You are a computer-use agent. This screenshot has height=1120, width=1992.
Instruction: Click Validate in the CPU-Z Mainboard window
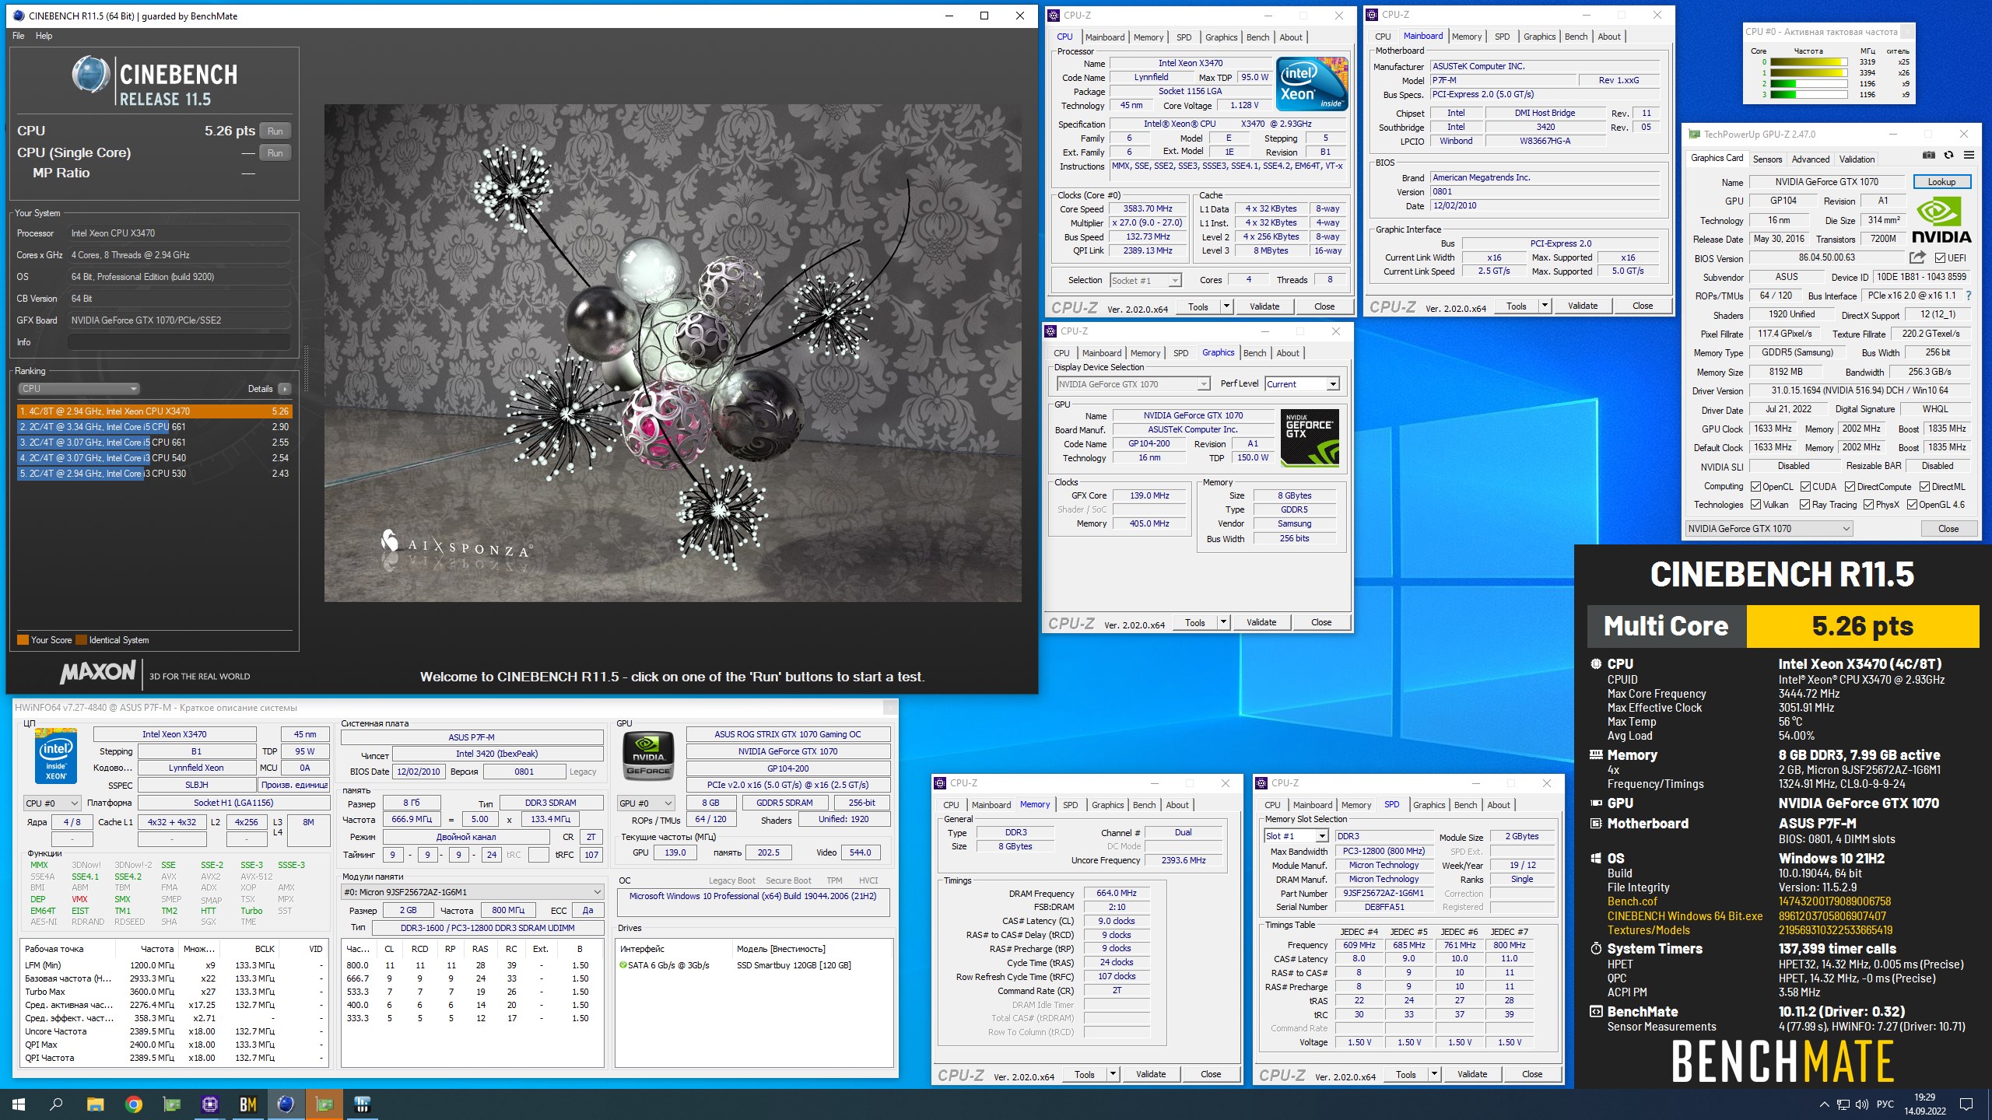[1583, 306]
